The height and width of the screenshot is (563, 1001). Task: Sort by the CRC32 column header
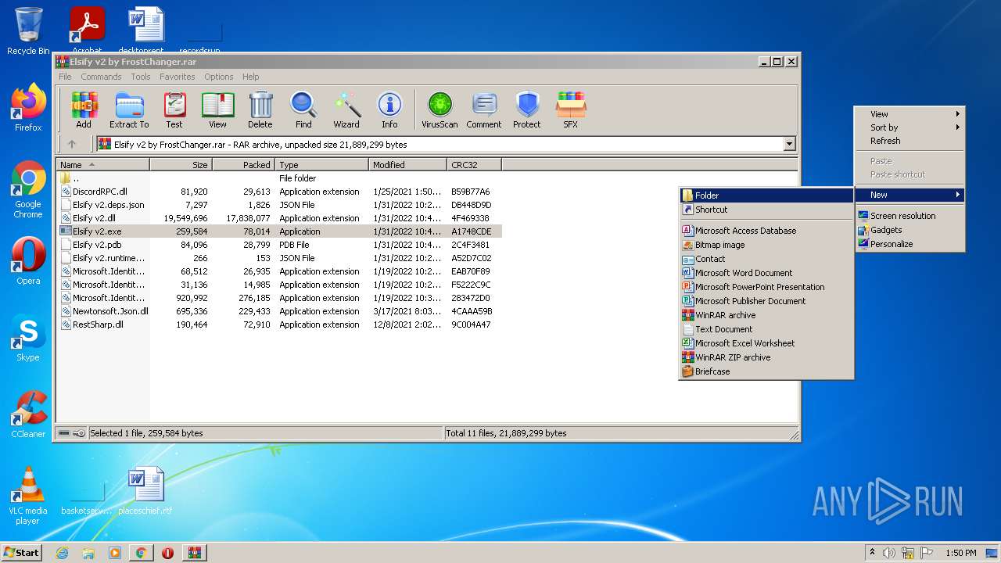474,165
